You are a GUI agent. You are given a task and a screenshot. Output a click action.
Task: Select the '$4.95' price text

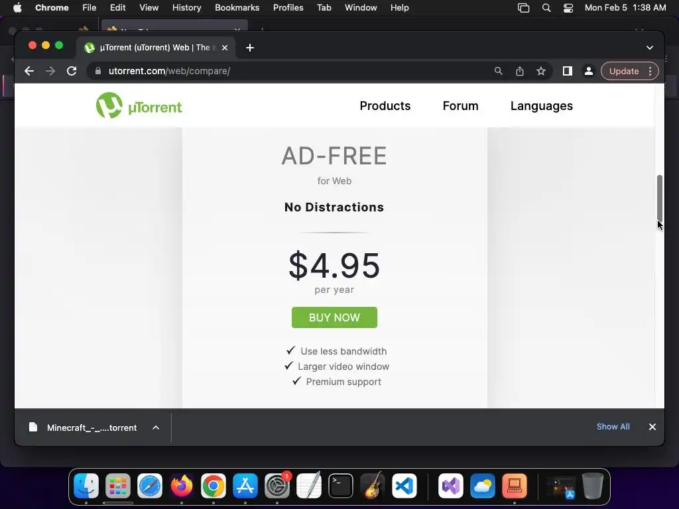click(334, 265)
